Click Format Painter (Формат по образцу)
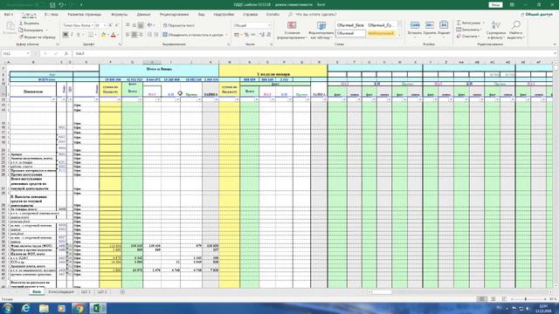559x314 pixels. tap(37, 37)
